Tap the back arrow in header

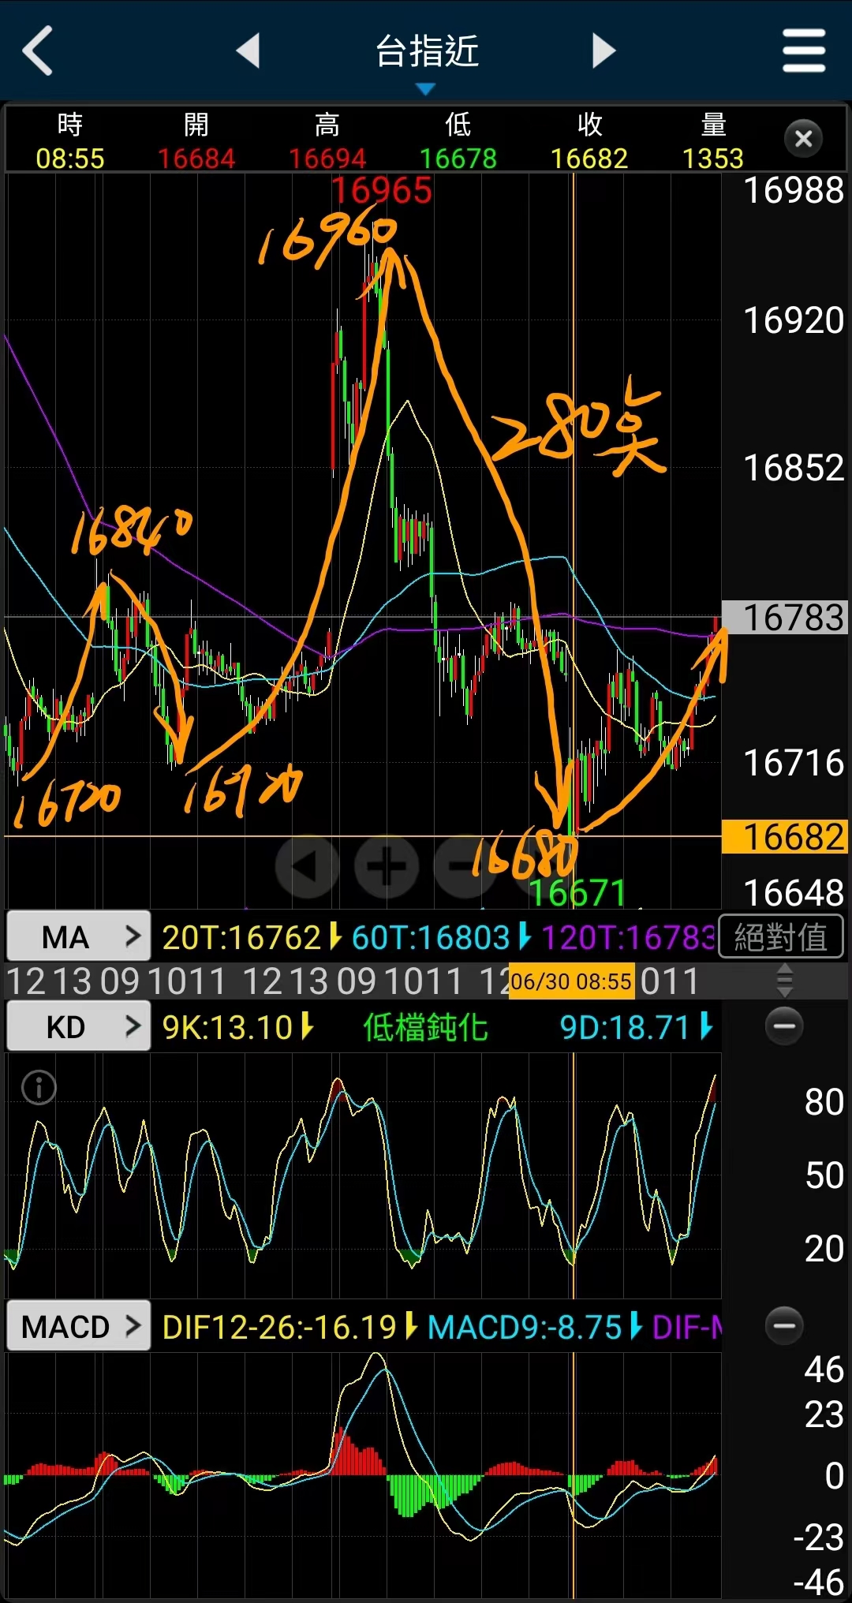pos(38,50)
